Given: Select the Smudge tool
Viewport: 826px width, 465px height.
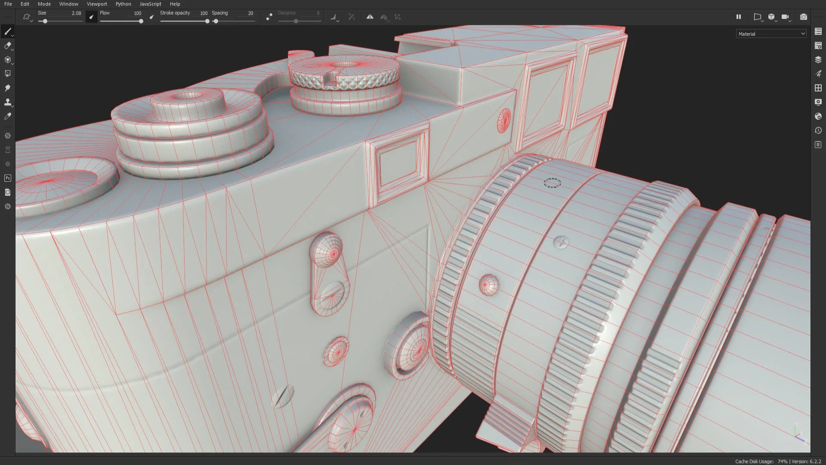Looking at the screenshot, I should [7, 88].
